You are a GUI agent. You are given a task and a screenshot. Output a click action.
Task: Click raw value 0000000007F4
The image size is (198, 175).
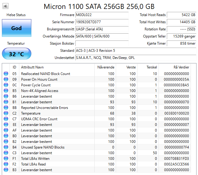click(x=177, y=147)
